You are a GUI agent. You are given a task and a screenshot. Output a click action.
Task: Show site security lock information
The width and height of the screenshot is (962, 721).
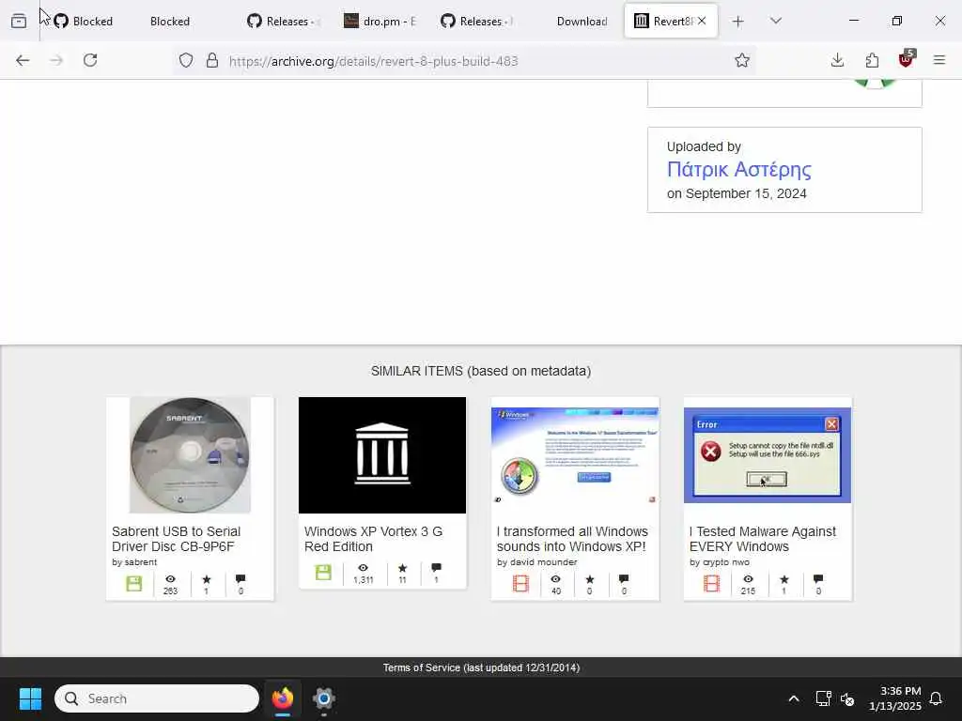[x=212, y=60]
